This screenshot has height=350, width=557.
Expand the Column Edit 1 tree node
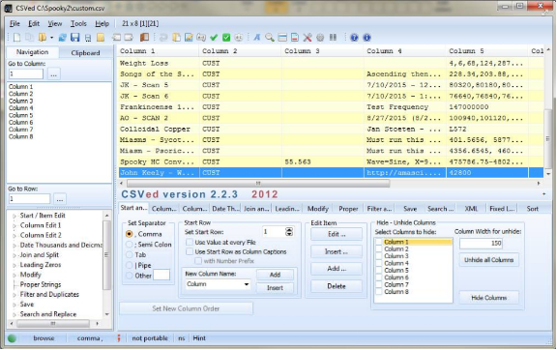click(15, 225)
